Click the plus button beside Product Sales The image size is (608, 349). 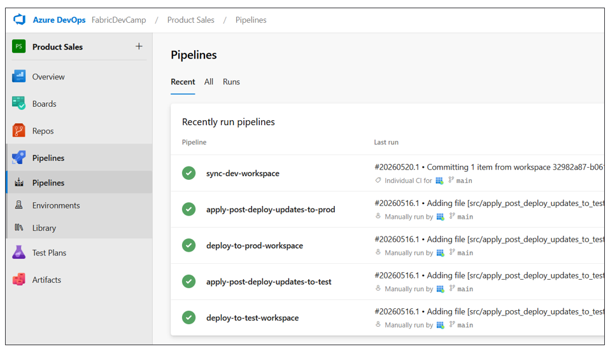tap(139, 46)
